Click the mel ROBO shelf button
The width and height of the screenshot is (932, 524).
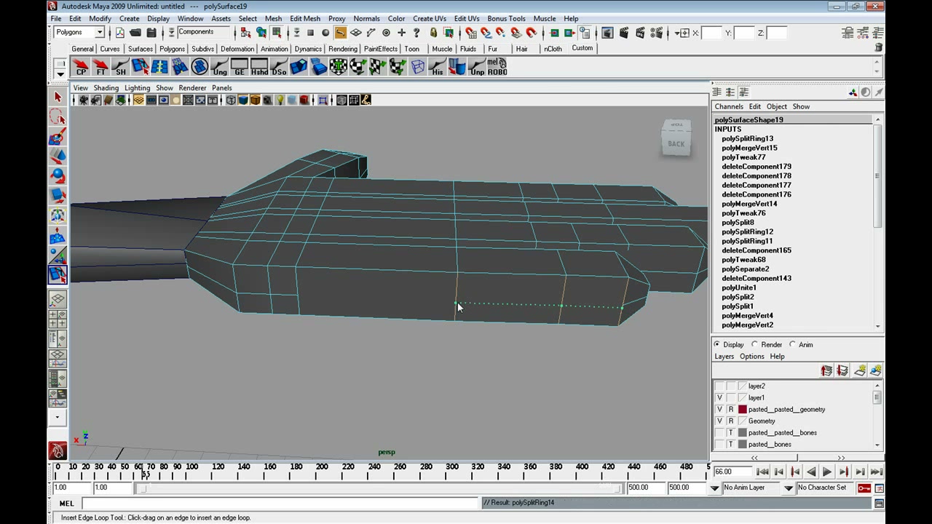[497, 68]
